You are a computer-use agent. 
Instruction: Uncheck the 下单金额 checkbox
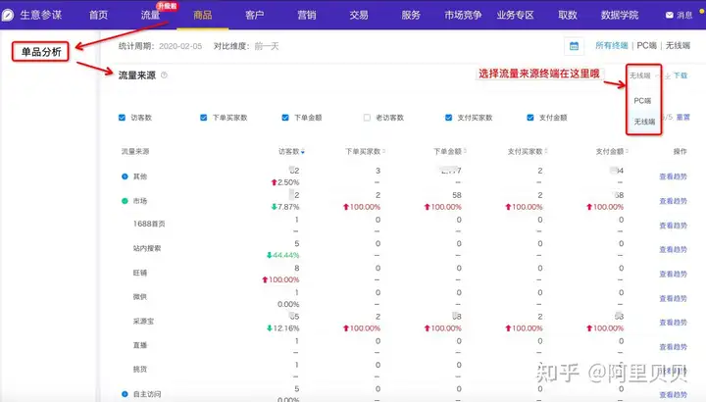pos(285,118)
